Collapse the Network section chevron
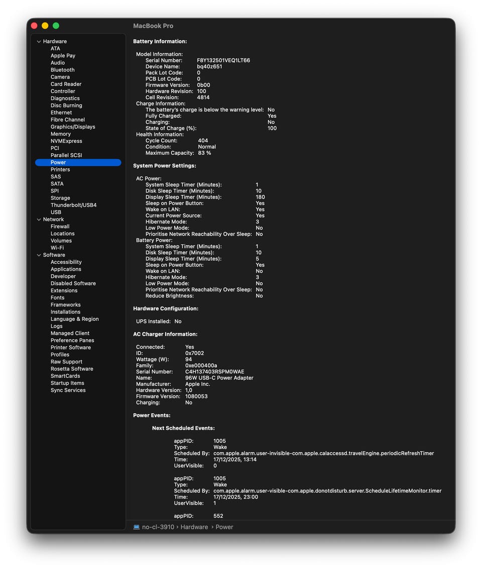Viewport: 482px width, 569px height. 39,220
